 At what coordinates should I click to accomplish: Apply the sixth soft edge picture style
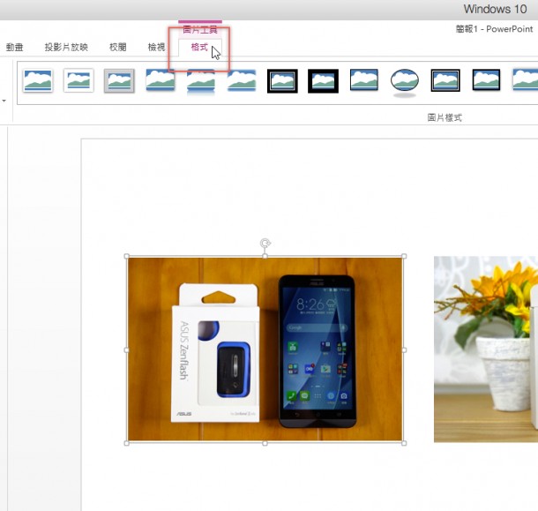tap(242, 80)
